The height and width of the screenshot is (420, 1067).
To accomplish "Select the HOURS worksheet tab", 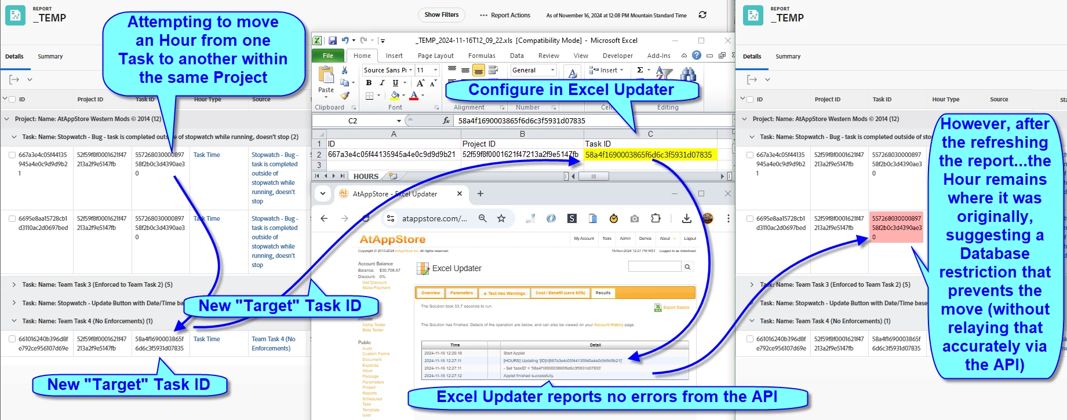I will [x=366, y=176].
